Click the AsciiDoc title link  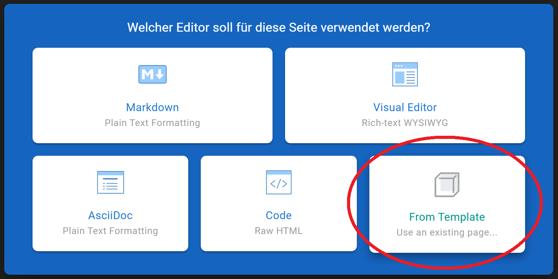(110, 215)
